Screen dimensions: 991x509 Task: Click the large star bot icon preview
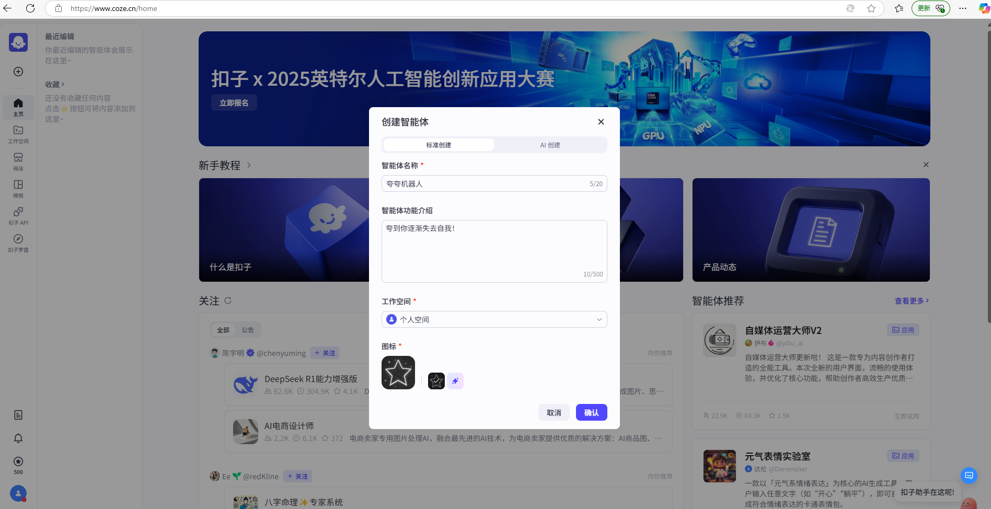398,373
